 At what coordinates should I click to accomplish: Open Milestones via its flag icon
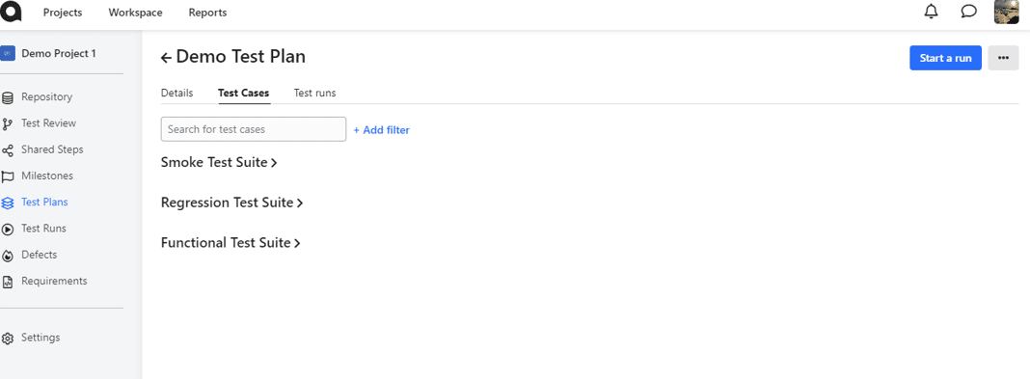[7, 176]
